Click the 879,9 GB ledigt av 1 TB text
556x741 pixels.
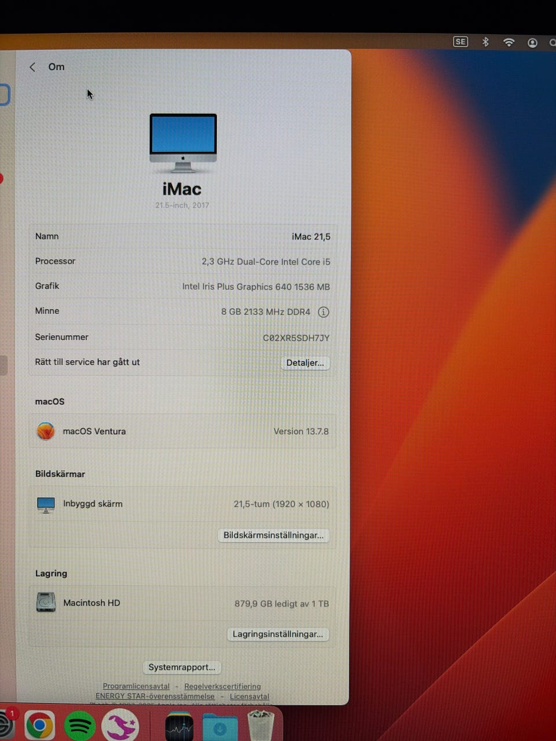pos(281,604)
